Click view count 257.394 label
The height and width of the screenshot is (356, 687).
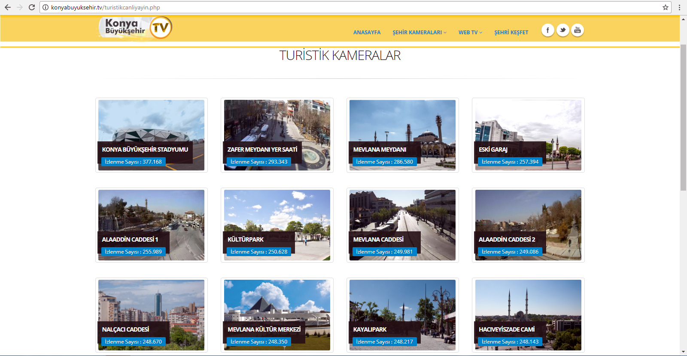[x=510, y=162]
